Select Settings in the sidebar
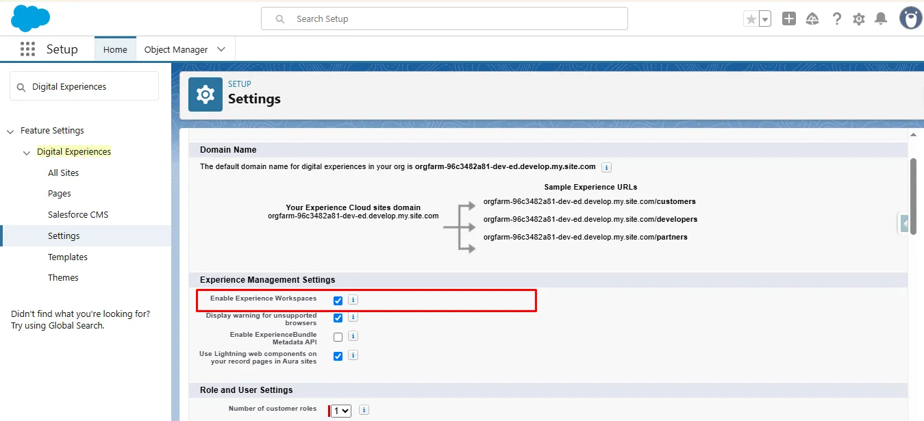The image size is (924, 421). [86, 235]
